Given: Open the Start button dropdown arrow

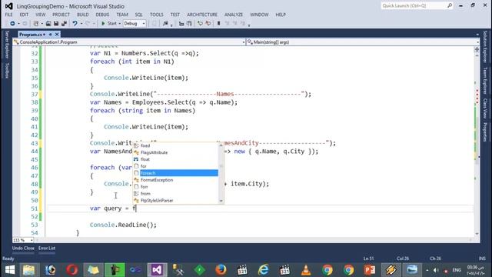Looking at the screenshot, I should click(120, 24).
